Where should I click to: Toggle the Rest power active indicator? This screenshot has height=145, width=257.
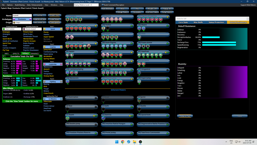click(x=96, y=107)
